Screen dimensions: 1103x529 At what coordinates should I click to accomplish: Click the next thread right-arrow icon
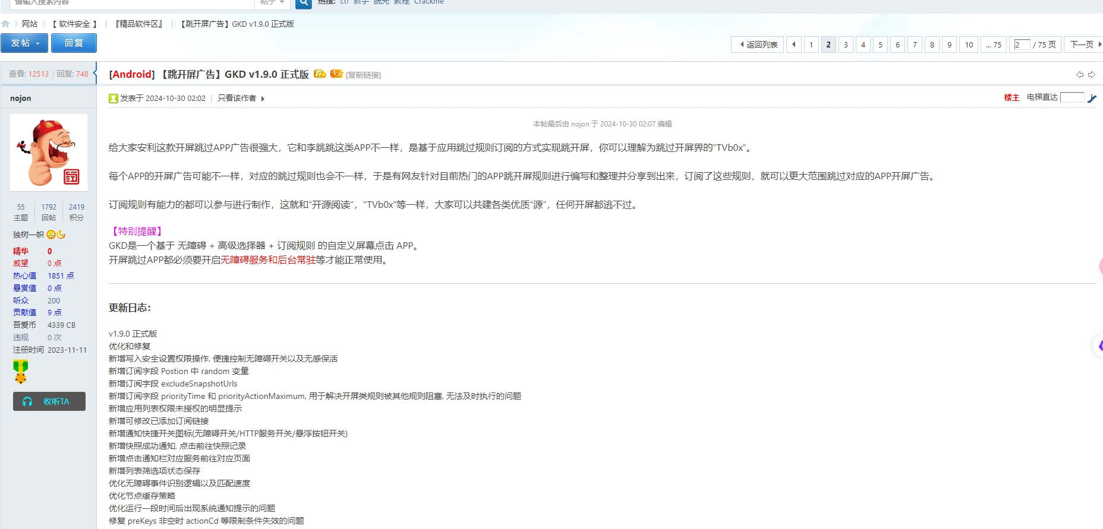pyautogui.click(x=1092, y=75)
